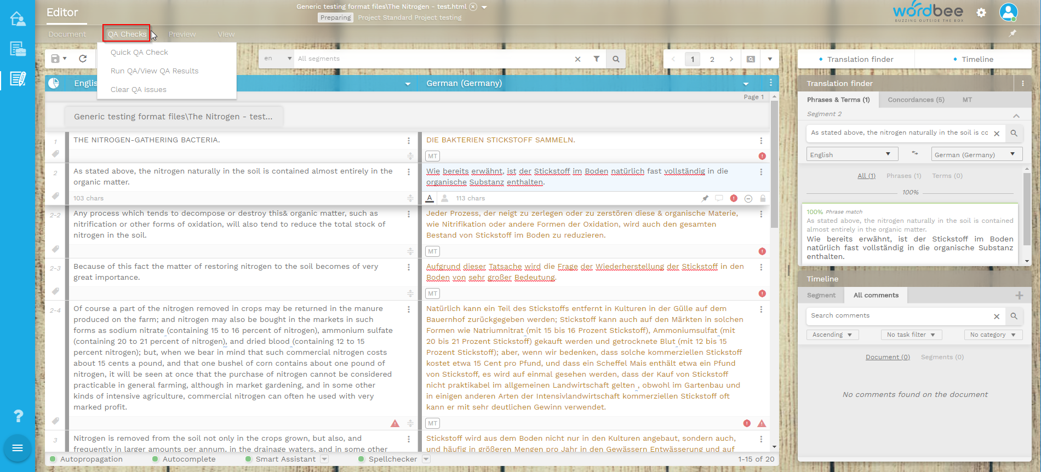Toggle the Spellchecker option

point(362,459)
